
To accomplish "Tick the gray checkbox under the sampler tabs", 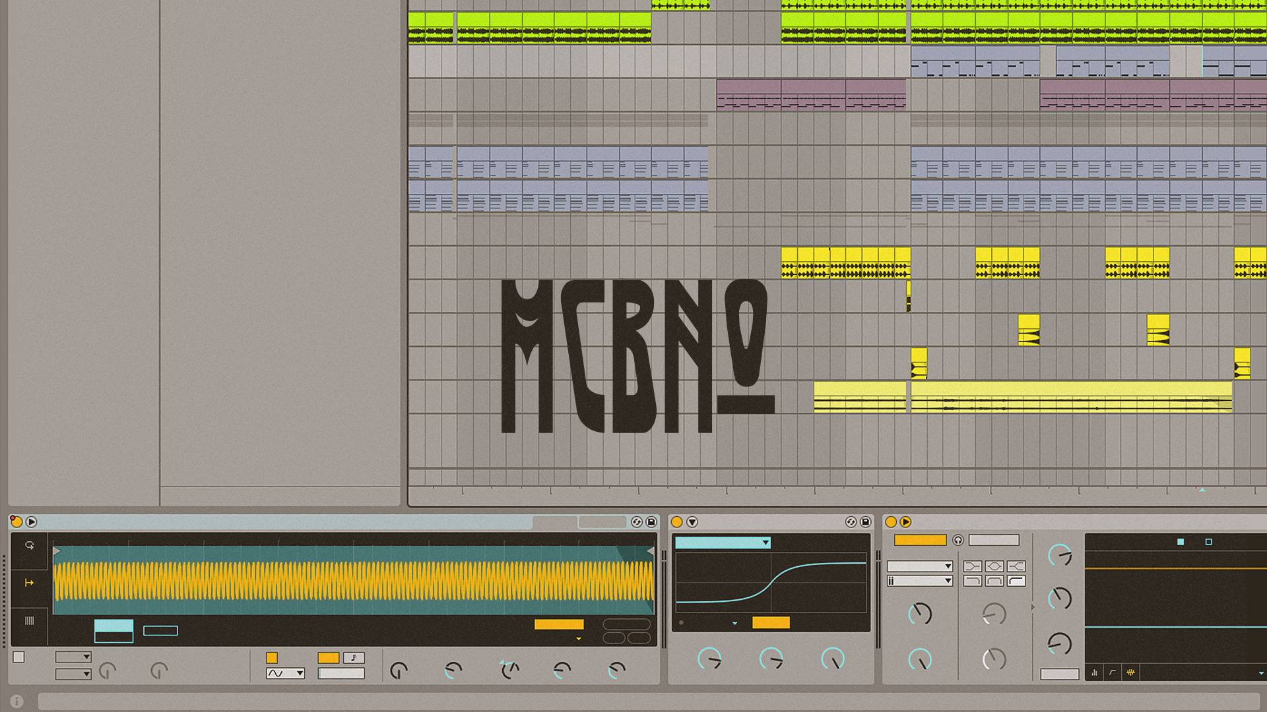I will (x=18, y=657).
